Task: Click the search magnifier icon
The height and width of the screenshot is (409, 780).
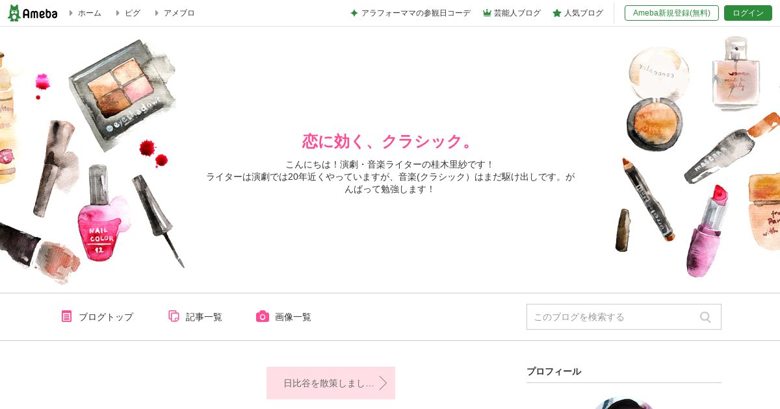Action: coord(705,317)
